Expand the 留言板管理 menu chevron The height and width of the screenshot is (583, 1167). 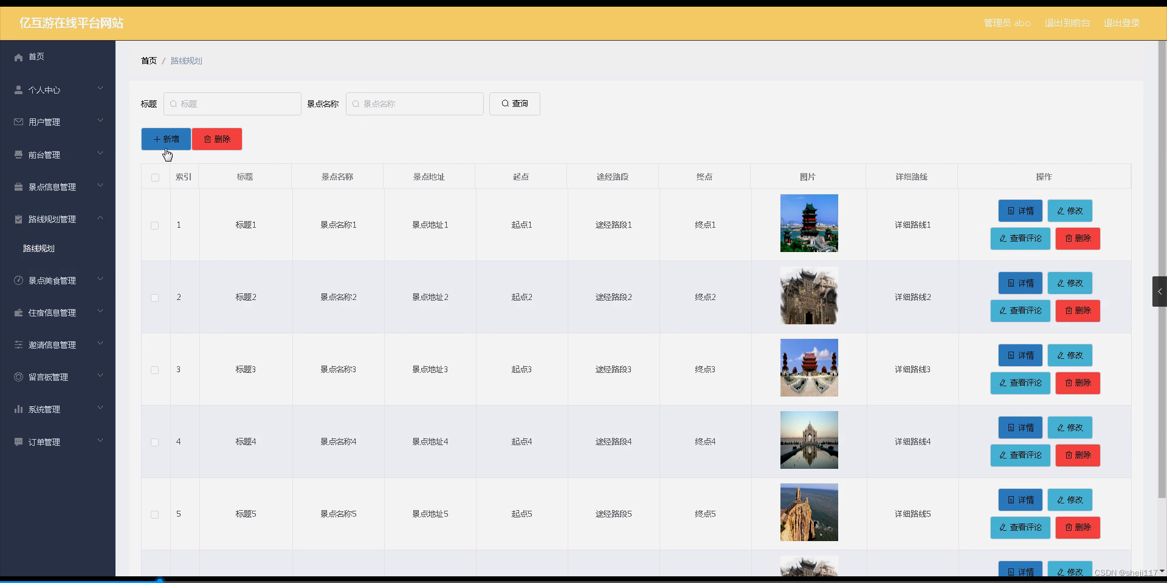tap(100, 376)
